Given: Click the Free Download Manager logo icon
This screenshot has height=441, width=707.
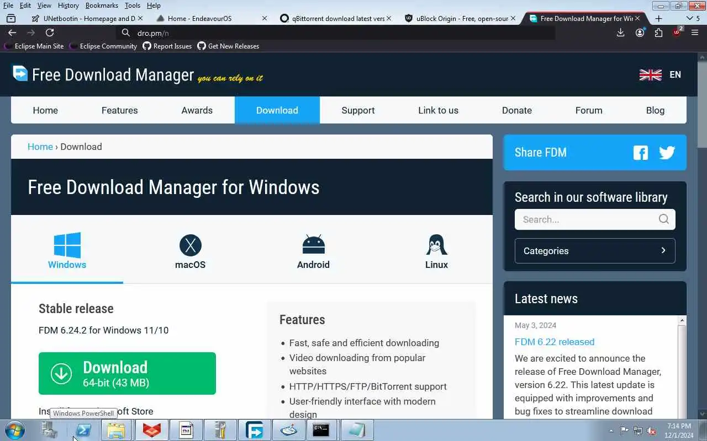Looking at the screenshot, I should pyautogui.click(x=20, y=73).
